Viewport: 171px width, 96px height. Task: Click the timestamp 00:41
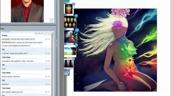(x=48, y=92)
